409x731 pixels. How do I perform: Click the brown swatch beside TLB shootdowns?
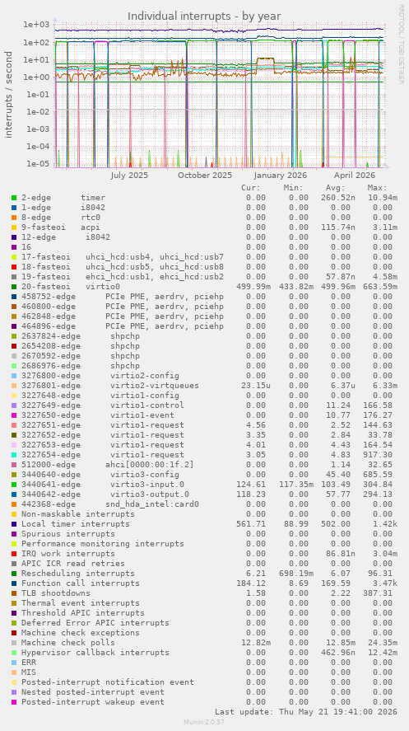click(14, 593)
